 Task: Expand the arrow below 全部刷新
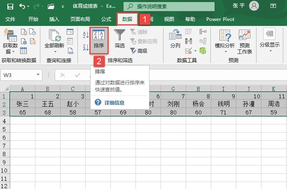(x=55, y=52)
